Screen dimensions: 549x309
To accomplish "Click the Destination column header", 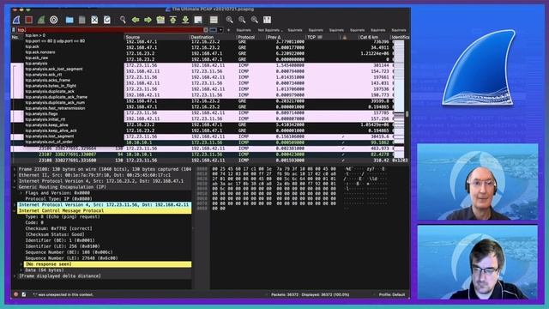I will coord(213,37).
